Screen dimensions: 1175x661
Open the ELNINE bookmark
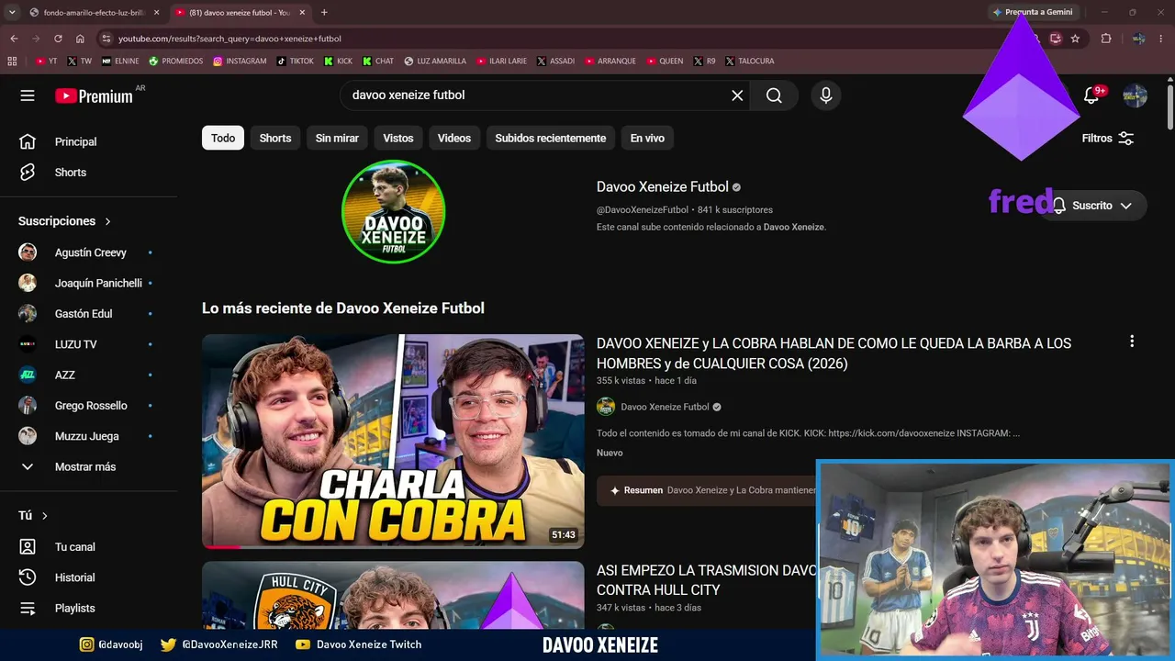click(x=120, y=61)
